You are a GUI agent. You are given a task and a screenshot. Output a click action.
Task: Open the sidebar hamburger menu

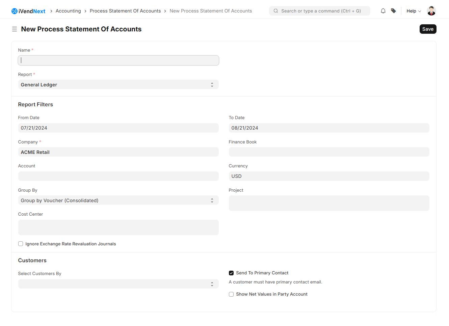[x=15, y=29]
